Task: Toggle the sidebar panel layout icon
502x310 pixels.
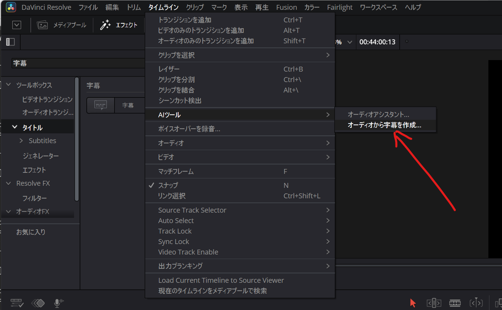Action: [10, 42]
